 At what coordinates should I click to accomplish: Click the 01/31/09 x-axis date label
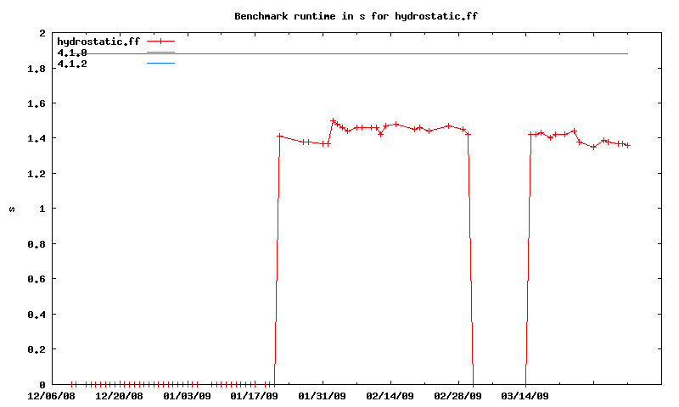pyautogui.click(x=323, y=395)
